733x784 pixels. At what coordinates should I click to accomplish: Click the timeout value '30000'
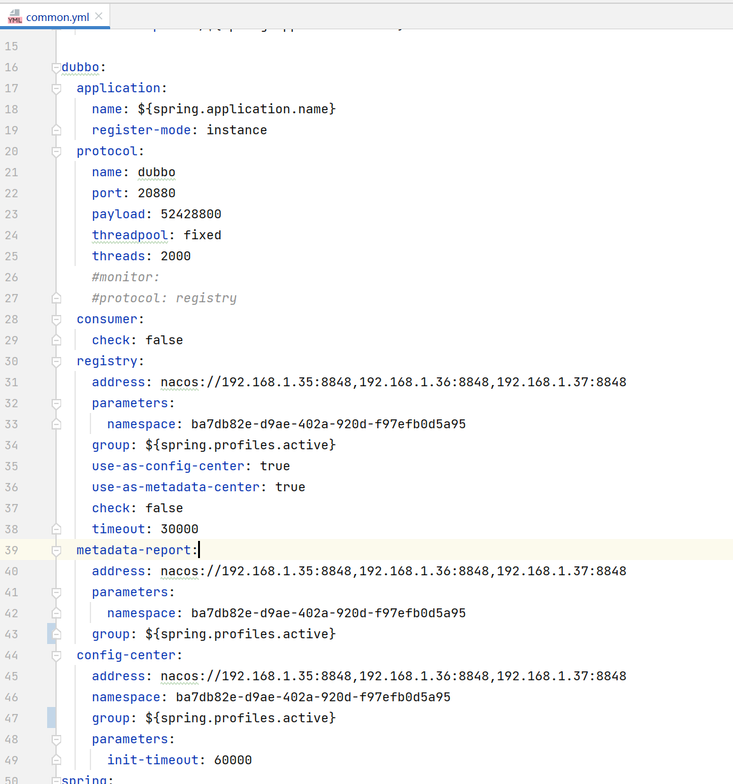pyautogui.click(x=180, y=529)
